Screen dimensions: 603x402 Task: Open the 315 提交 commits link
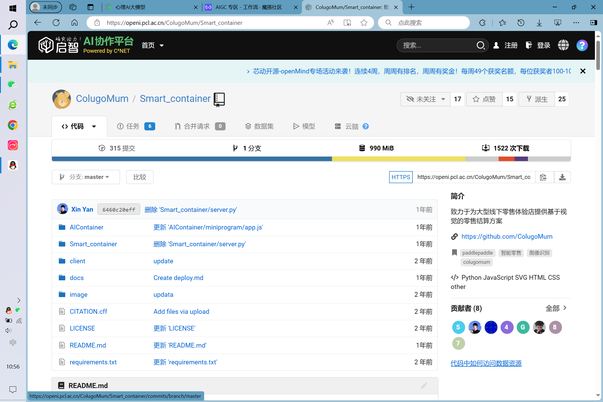pos(117,148)
